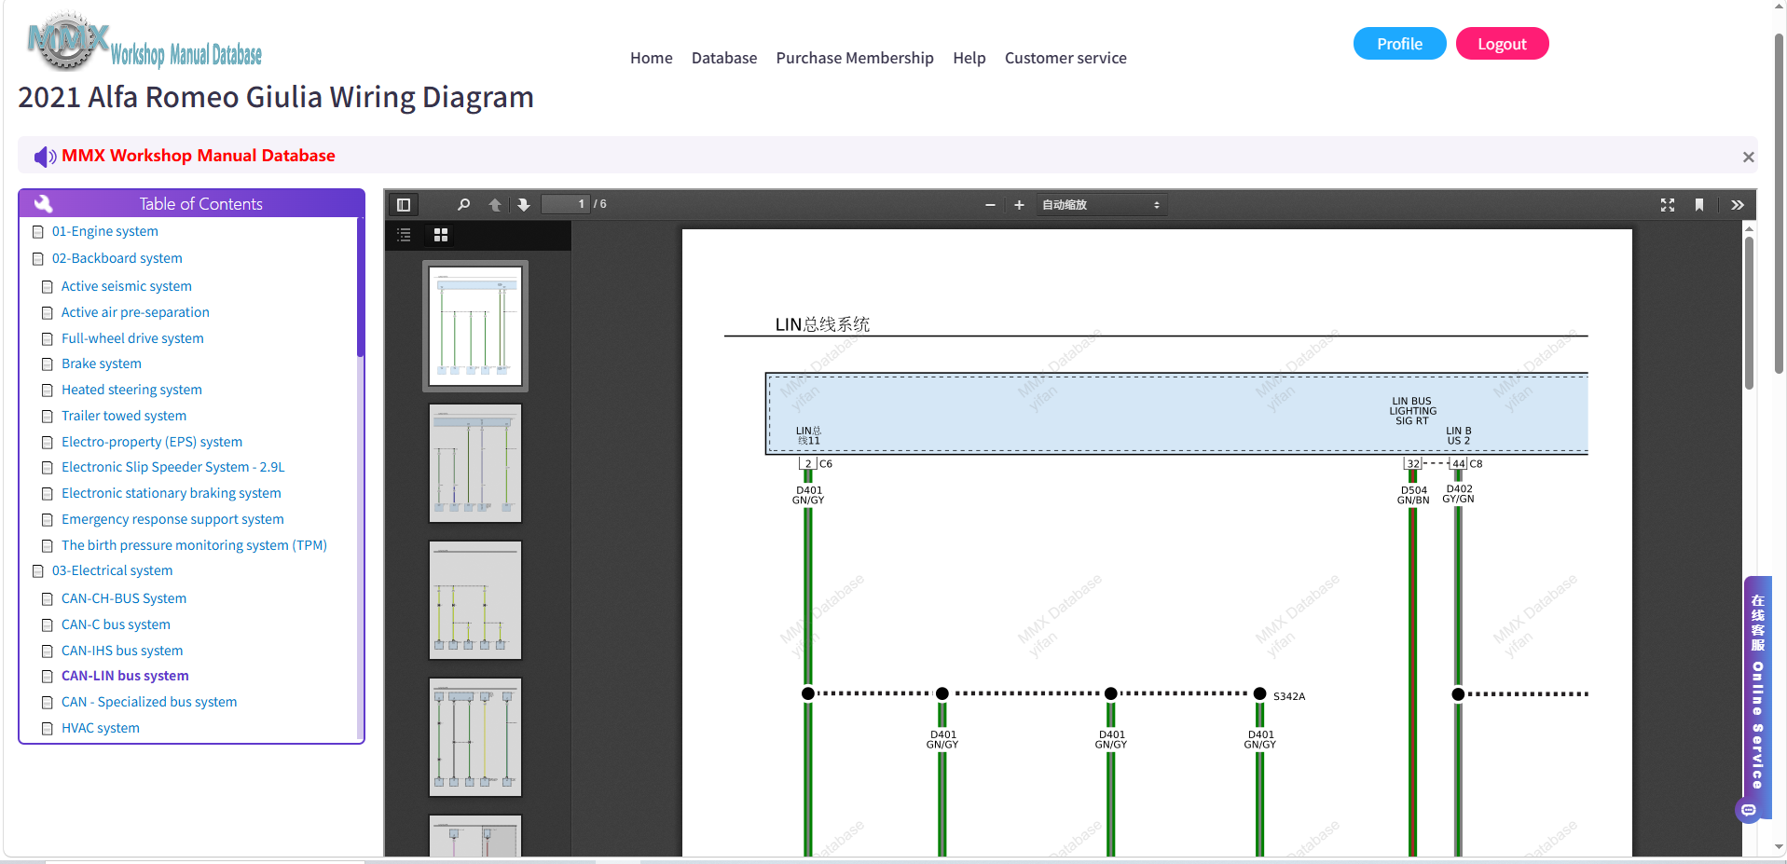Image resolution: width=1787 pixels, height=864 pixels.
Task: Click the PDF viewer vertical scrollbar
Action: point(1749,312)
